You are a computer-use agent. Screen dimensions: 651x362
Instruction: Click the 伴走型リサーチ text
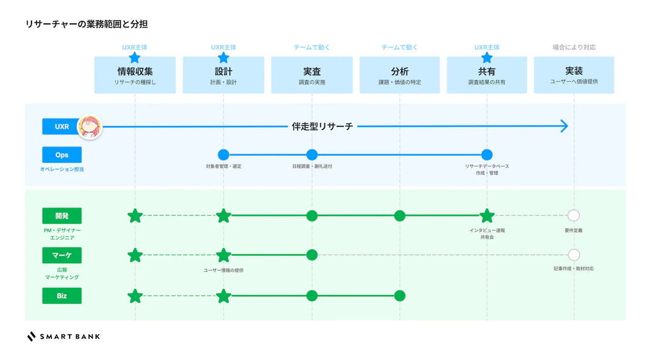click(322, 127)
